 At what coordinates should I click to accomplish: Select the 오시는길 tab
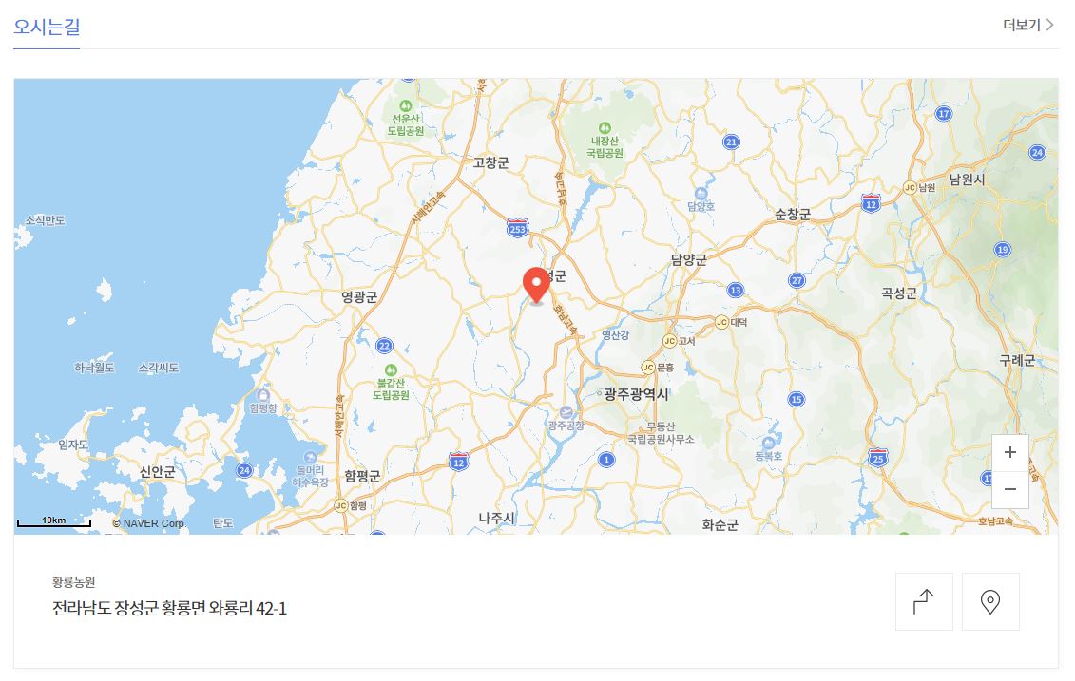[x=47, y=27]
